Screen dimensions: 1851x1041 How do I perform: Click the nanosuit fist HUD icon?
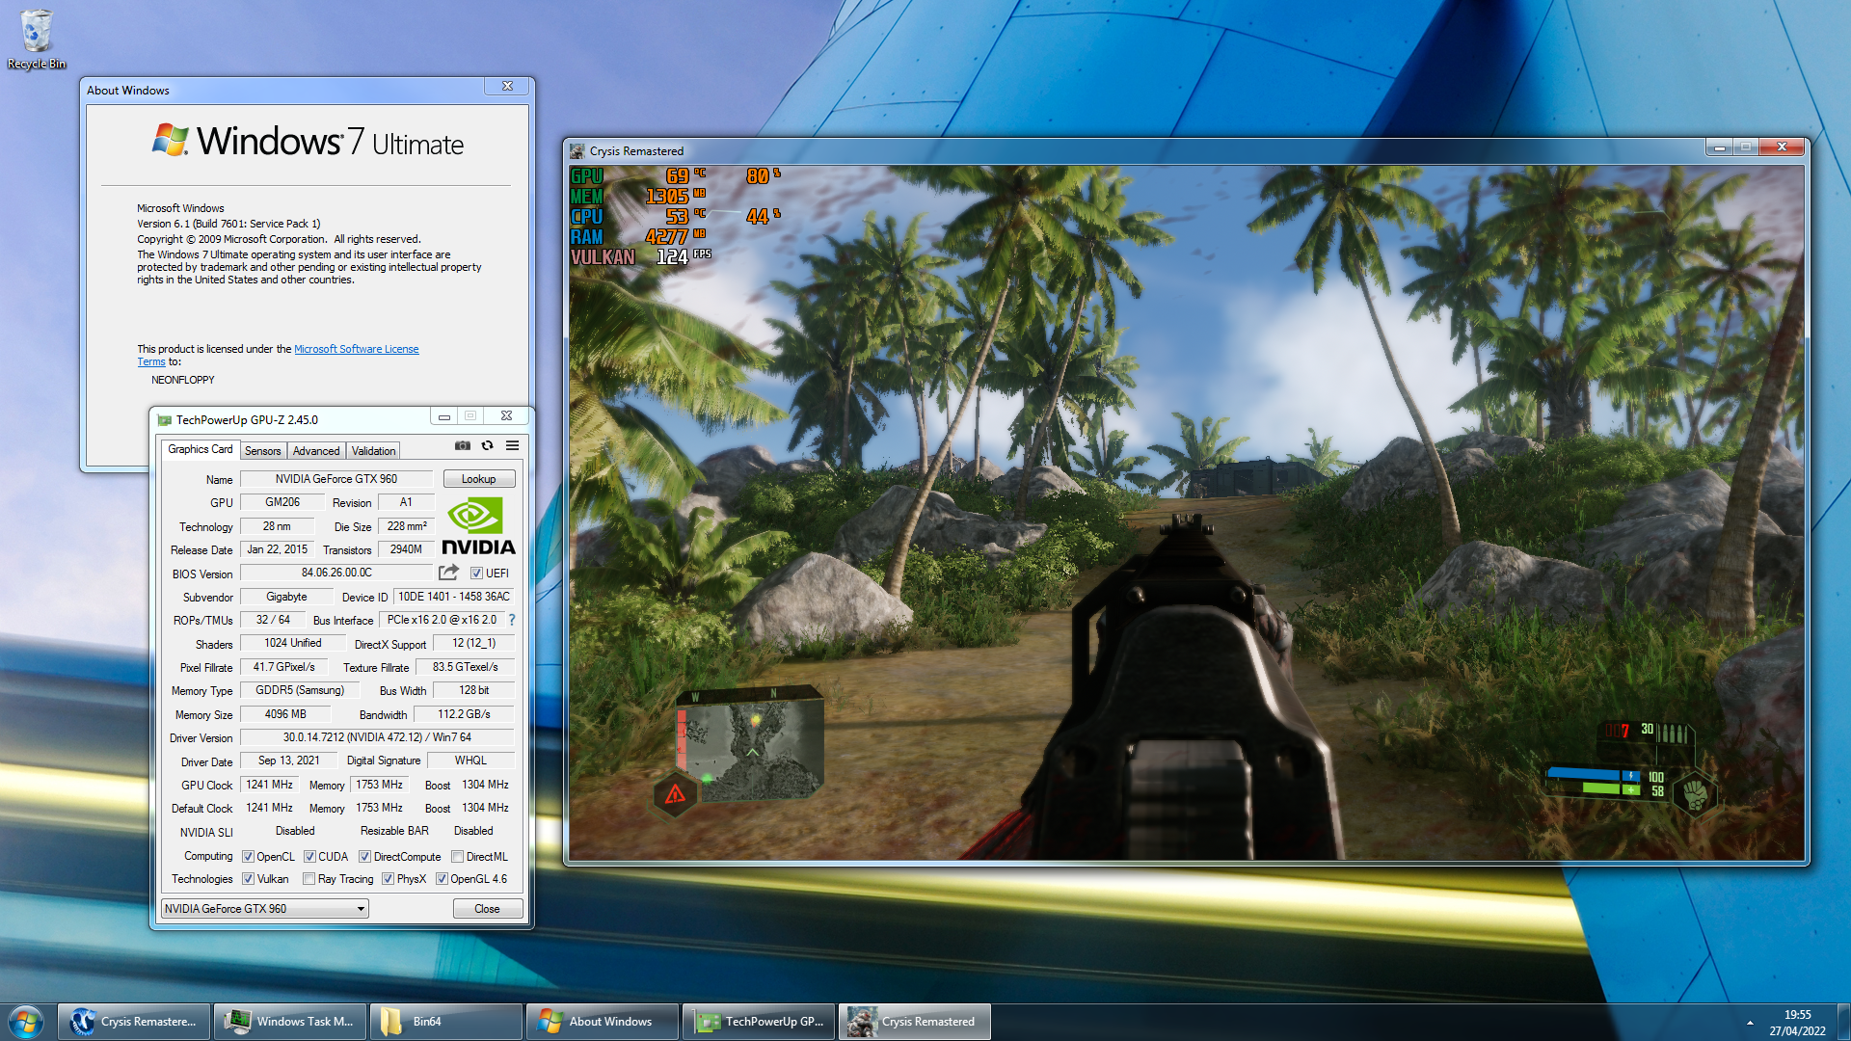tap(1695, 793)
